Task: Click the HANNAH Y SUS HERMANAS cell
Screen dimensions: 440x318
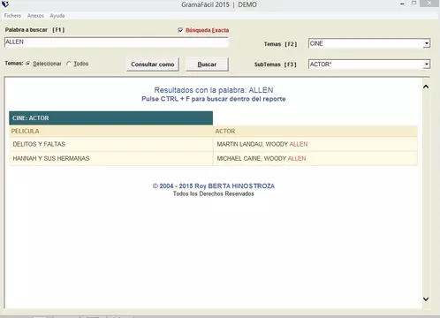Action: coord(111,158)
